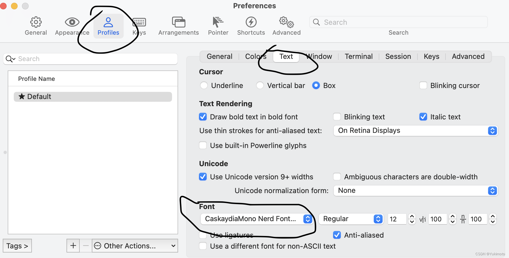Focus the profile list search field
The image size is (509, 258).
[x=90, y=59]
